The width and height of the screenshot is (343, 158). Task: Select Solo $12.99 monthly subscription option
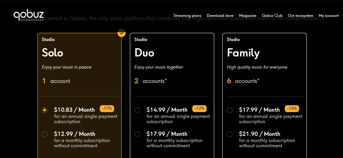[x=45, y=134]
